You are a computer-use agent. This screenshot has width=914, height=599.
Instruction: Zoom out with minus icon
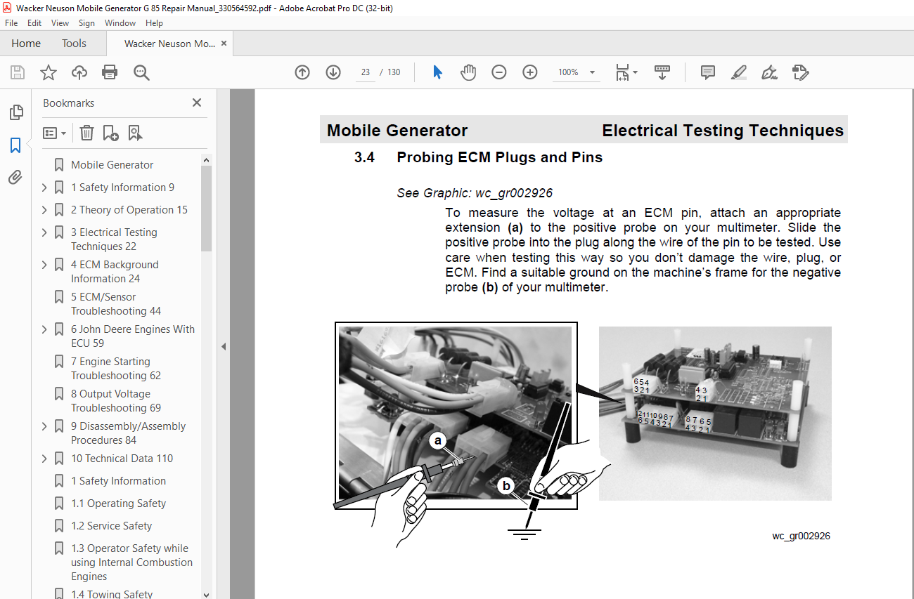coord(499,72)
